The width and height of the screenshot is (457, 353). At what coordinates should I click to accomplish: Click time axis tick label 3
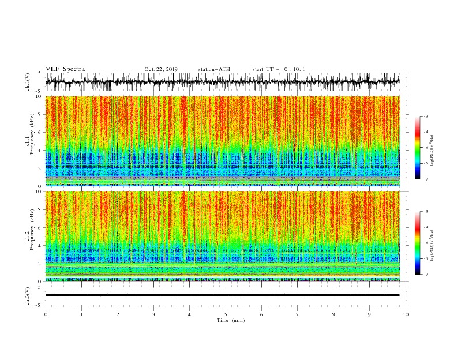(x=153, y=314)
